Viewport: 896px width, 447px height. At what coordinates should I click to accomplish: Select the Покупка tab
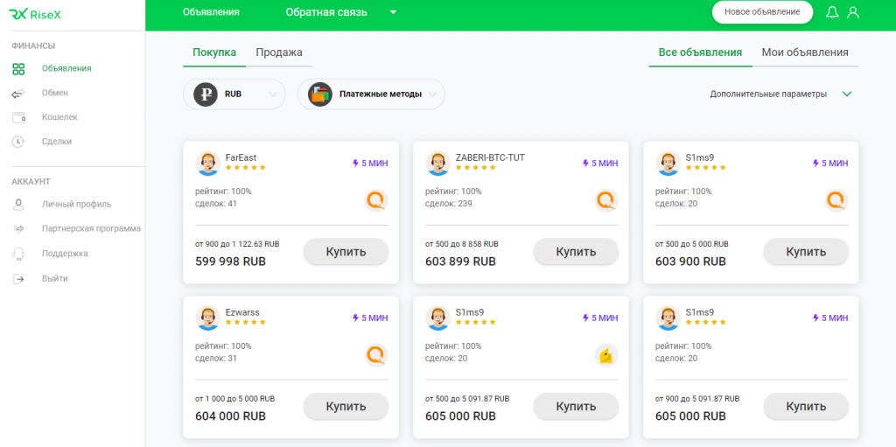pos(214,52)
